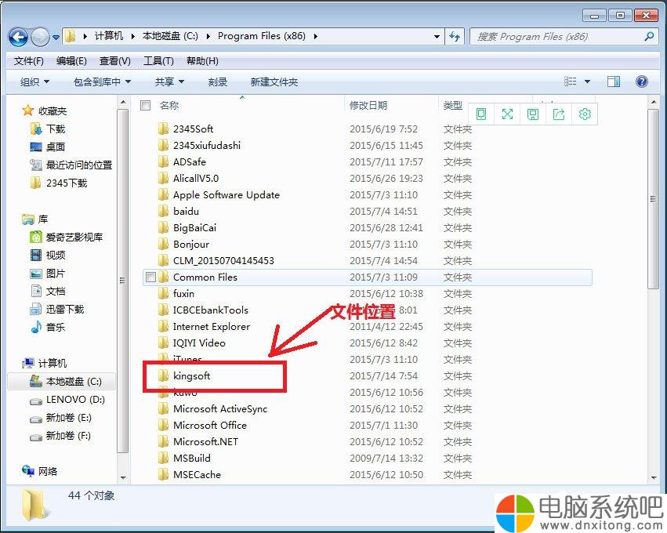Sort by the 类型 column header
The image size is (667, 533).
click(x=452, y=106)
